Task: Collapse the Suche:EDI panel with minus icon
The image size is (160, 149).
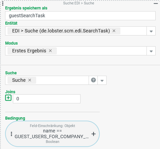Action: point(156,3)
